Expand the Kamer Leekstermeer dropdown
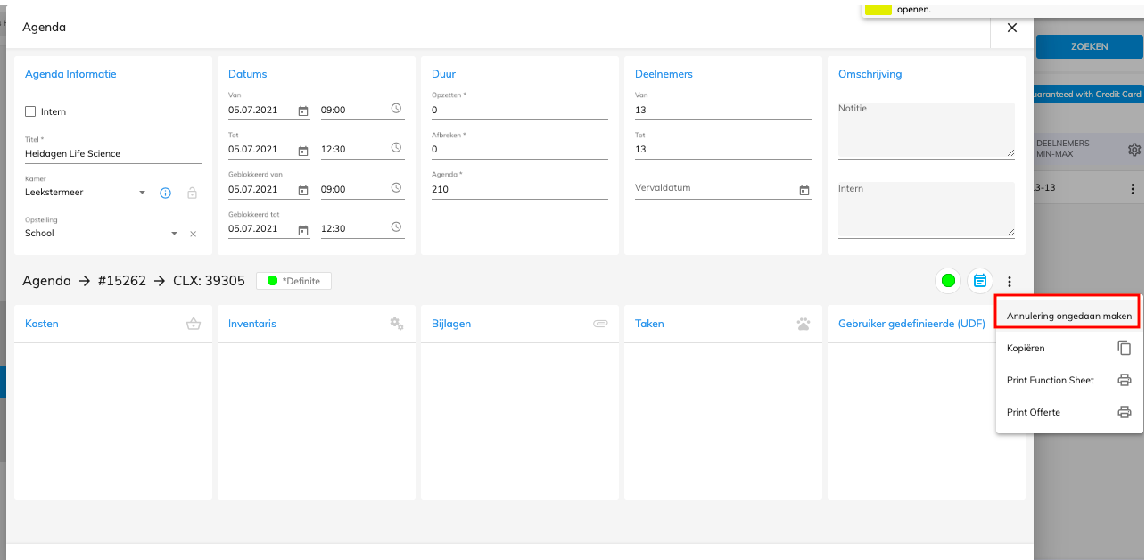 pos(143,193)
